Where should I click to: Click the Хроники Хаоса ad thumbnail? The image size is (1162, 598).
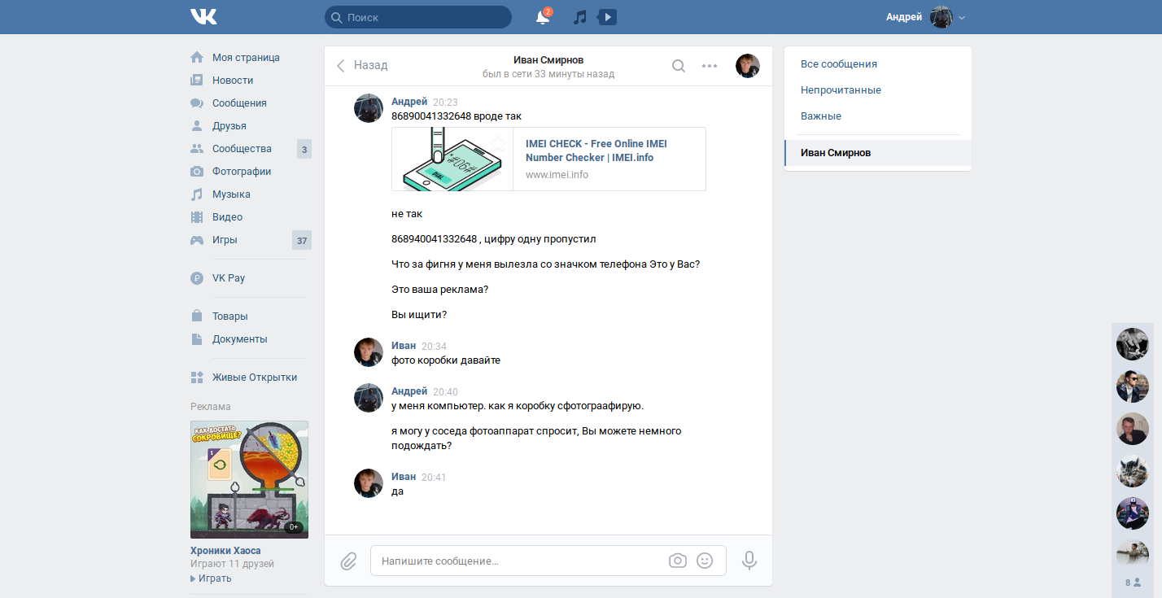[x=249, y=479]
